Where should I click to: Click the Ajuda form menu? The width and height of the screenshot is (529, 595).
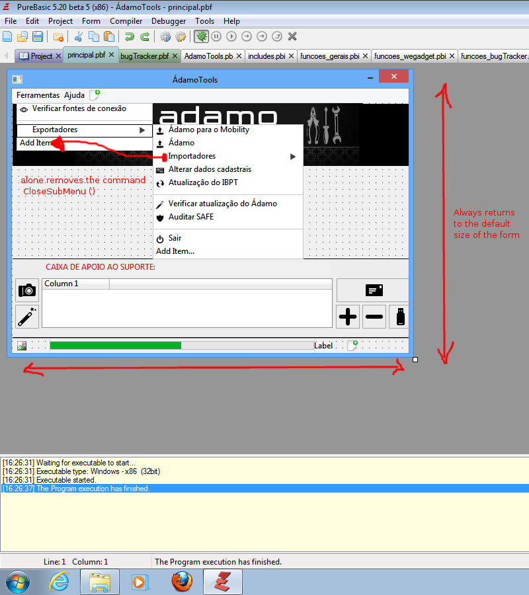point(74,95)
